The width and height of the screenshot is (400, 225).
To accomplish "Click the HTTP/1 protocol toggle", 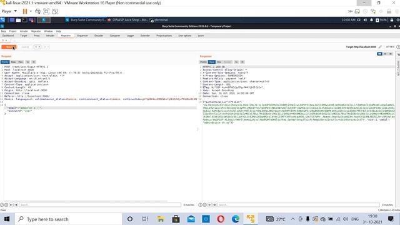I will pos(390,47).
